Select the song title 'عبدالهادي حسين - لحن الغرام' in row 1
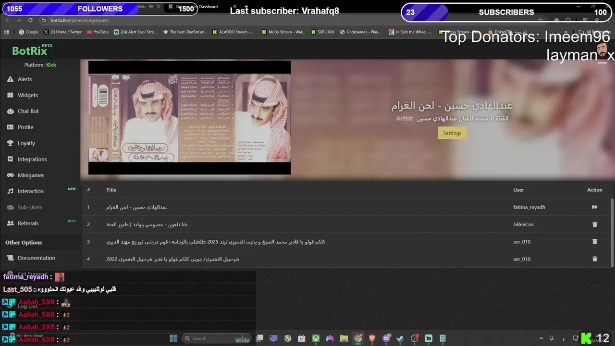 pos(136,207)
